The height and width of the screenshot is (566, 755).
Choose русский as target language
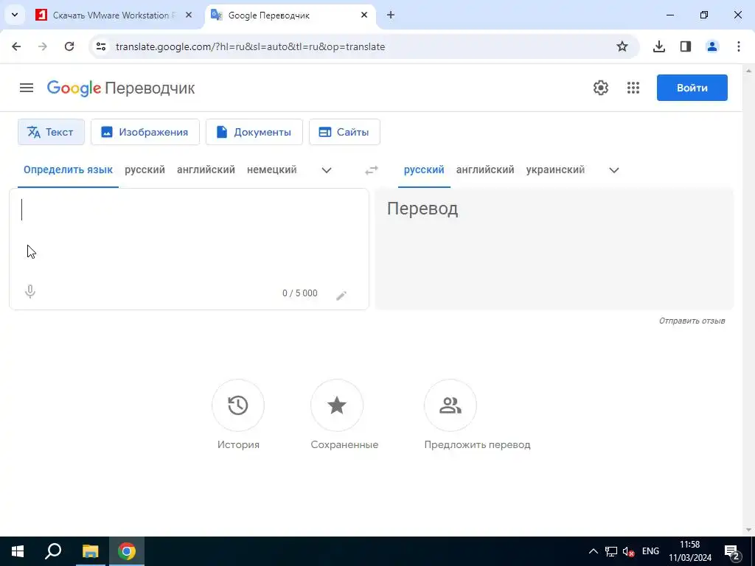tap(424, 170)
